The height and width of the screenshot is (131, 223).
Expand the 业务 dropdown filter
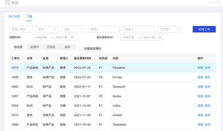pyautogui.click(x=73, y=29)
